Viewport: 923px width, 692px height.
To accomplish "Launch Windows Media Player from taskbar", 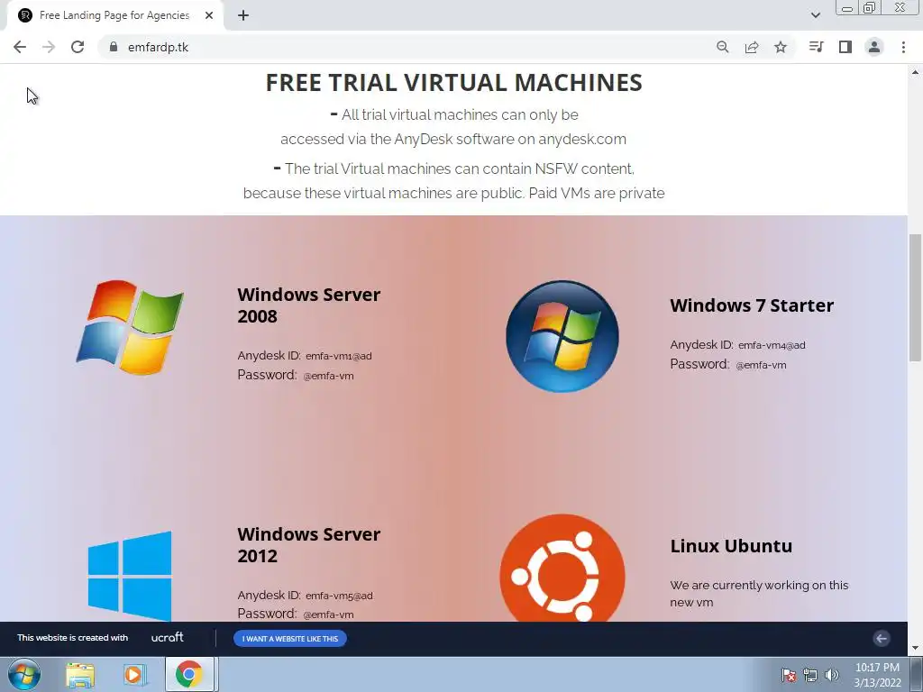I will [x=134, y=675].
